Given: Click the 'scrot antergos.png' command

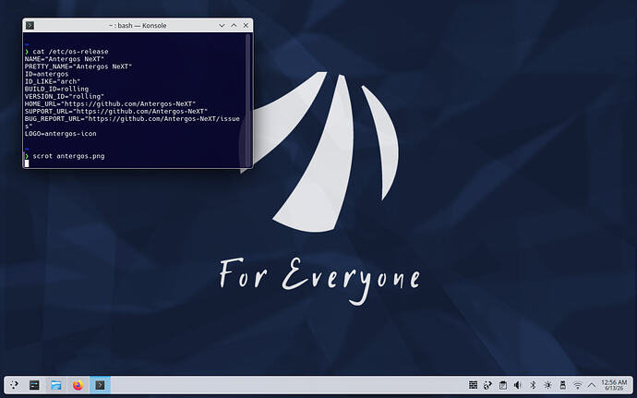Looking at the screenshot, I should point(68,156).
